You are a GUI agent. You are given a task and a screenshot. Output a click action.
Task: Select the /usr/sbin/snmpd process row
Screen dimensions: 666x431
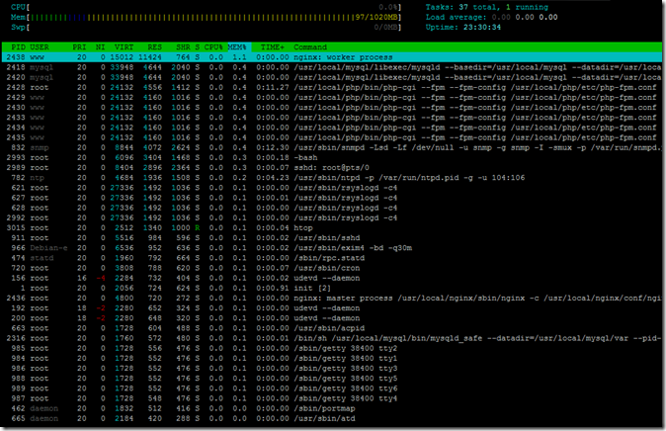[x=332, y=147]
